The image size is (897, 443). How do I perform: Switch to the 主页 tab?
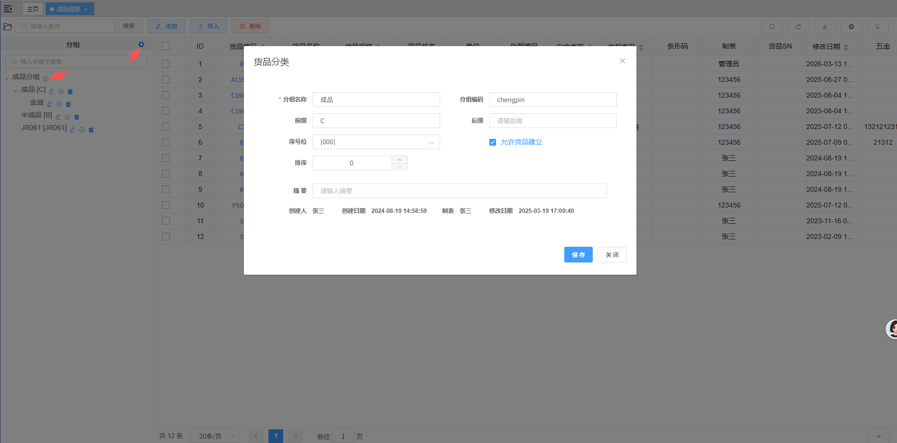click(33, 9)
